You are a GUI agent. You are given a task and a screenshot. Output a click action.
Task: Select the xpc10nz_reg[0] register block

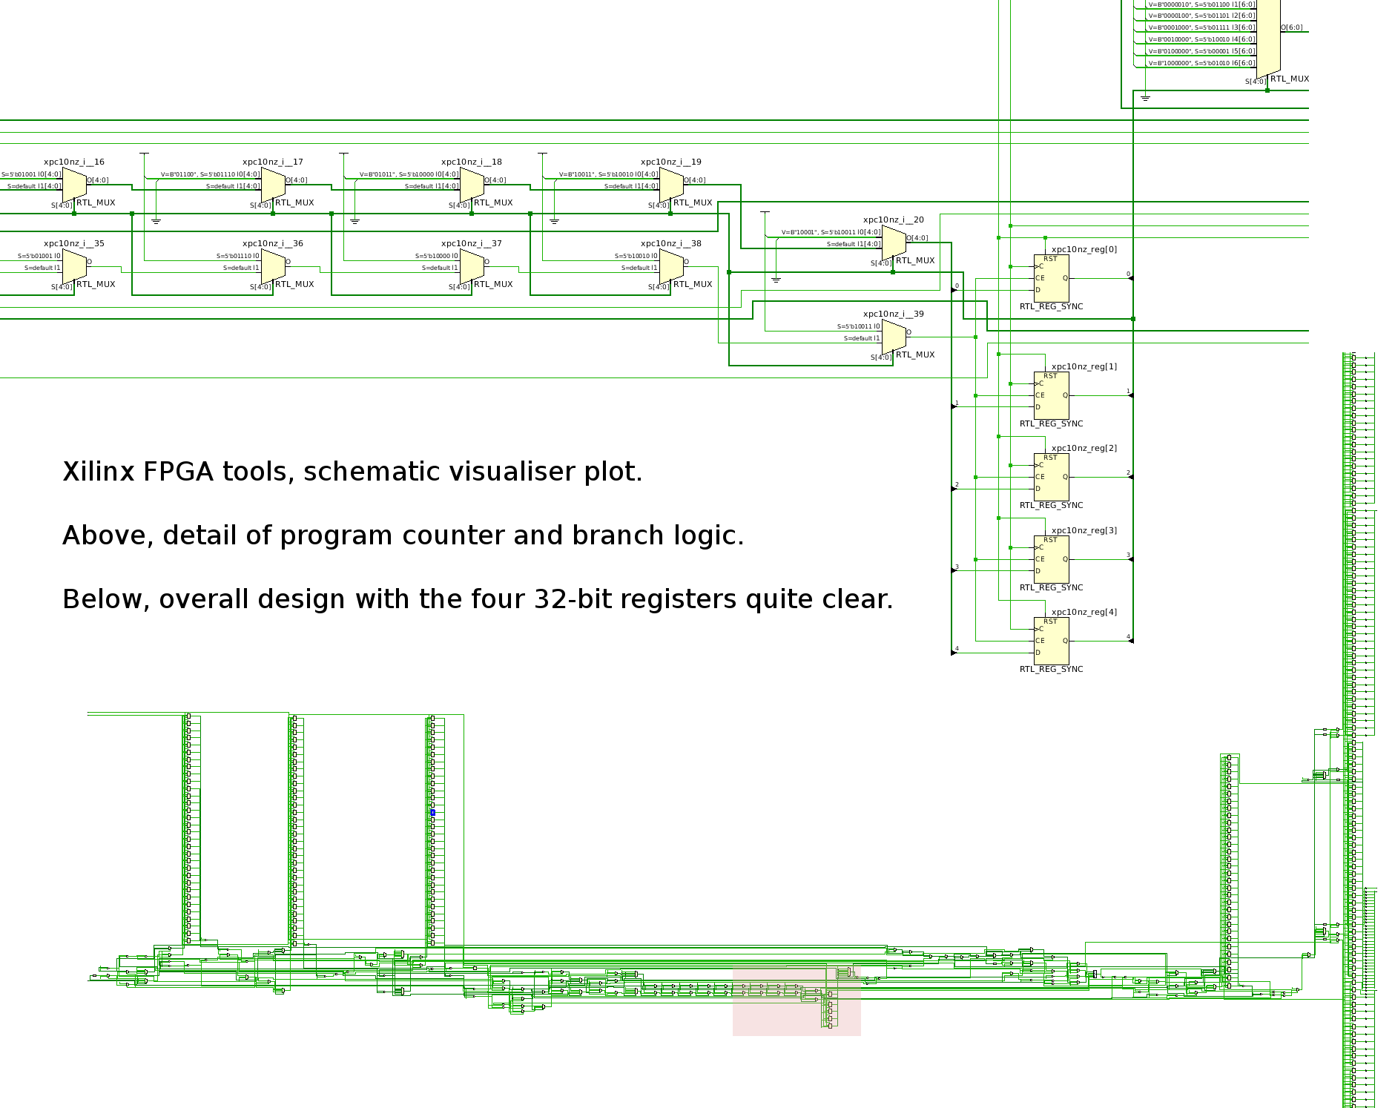tap(1051, 278)
